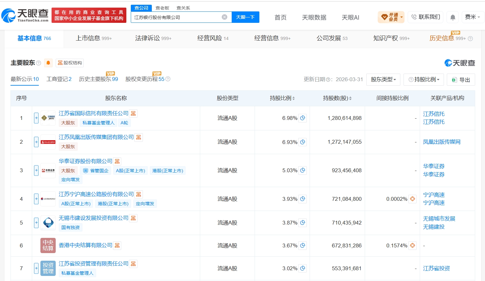Viewport: 485px width, 281px height.
Task: Select the 股权变更历程 sub-tab
Action: (145, 79)
